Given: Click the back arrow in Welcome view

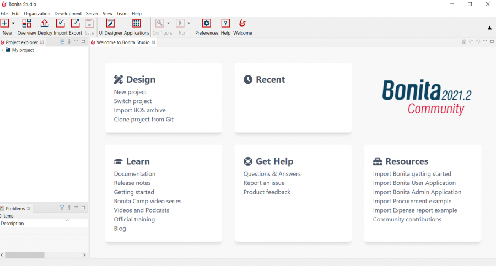Looking at the screenshot, I should (x=471, y=41).
